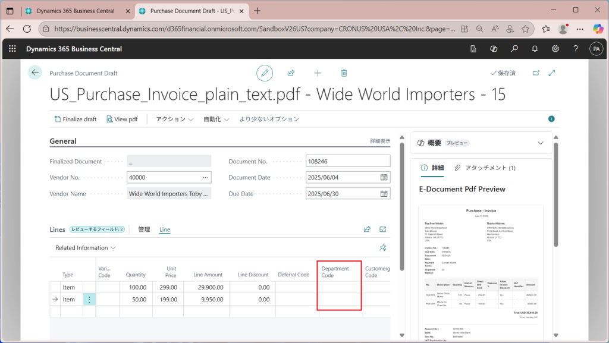Image resolution: width=609 pixels, height=343 pixels.
Task: Refresh the browser page
Action: pyautogui.click(x=27, y=29)
